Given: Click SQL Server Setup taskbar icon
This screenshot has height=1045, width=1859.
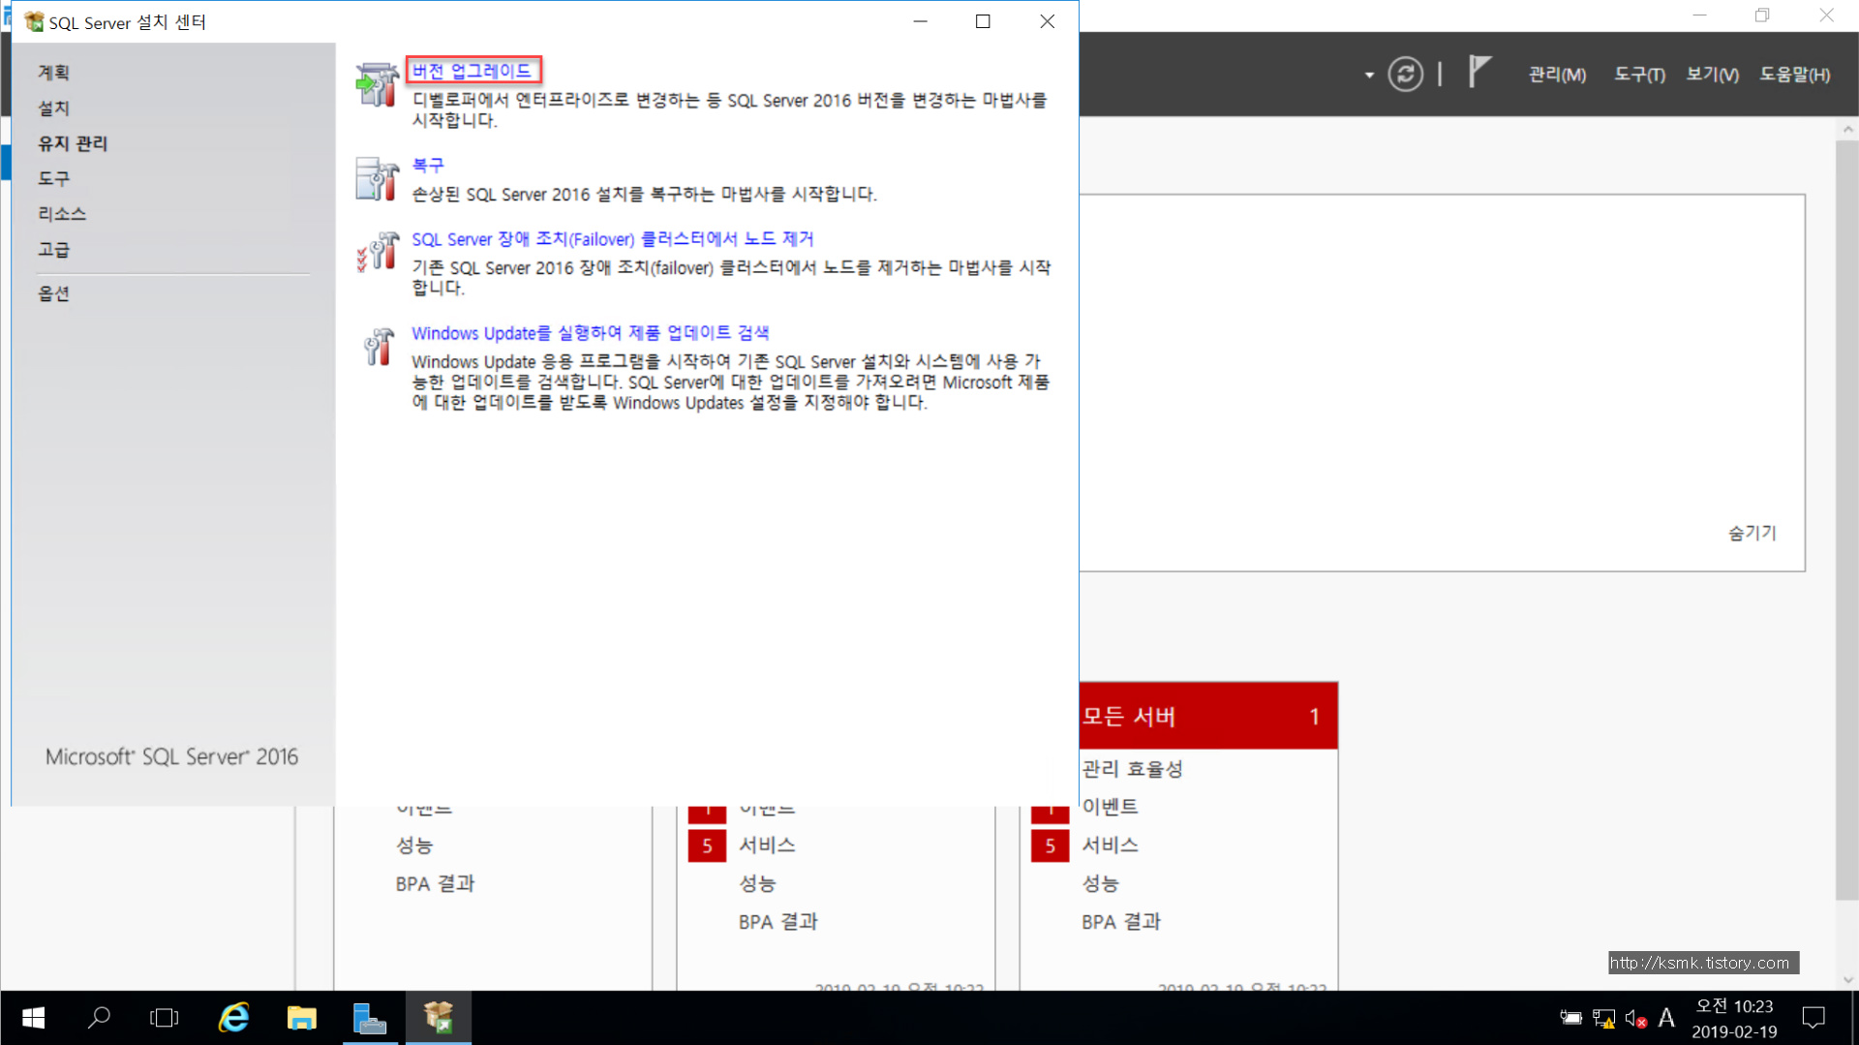Looking at the screenshot, I should 439,1018.
